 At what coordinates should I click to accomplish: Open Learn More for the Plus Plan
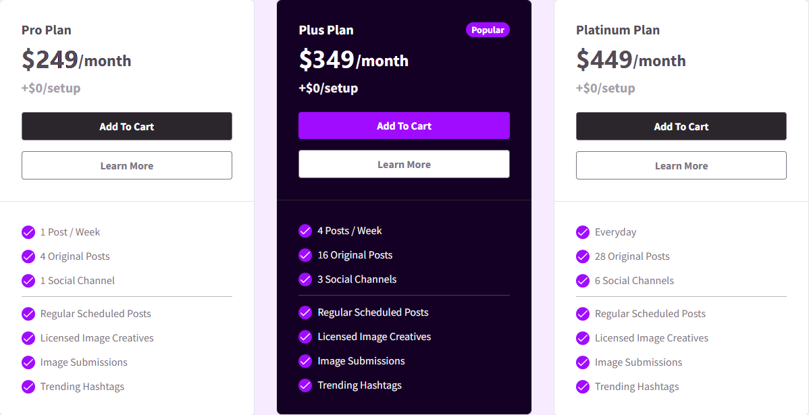(404, 165)
